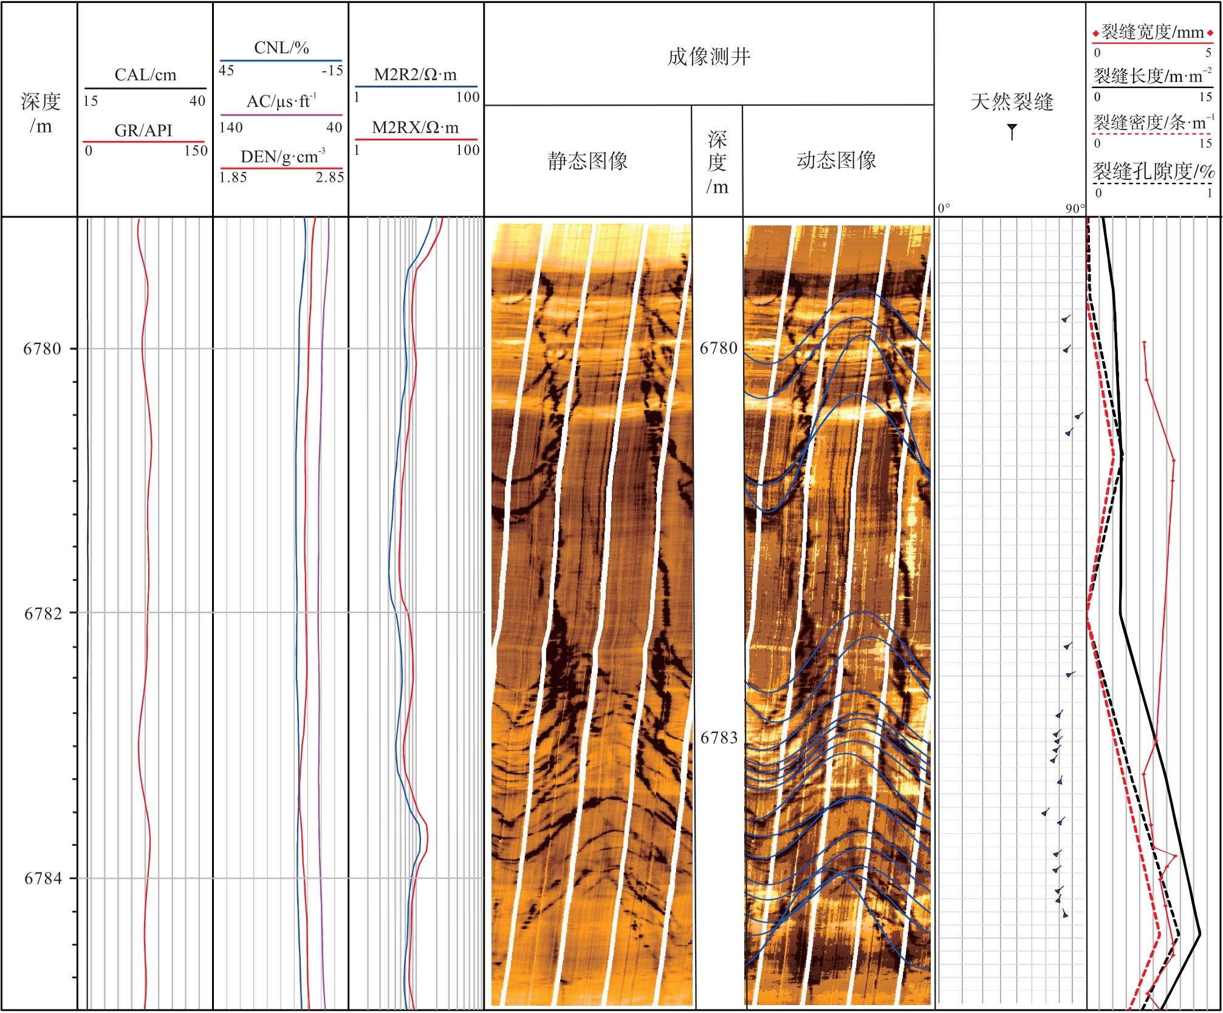Click the 裂缝密度 dashed red legend

[x=1153, y=133]
